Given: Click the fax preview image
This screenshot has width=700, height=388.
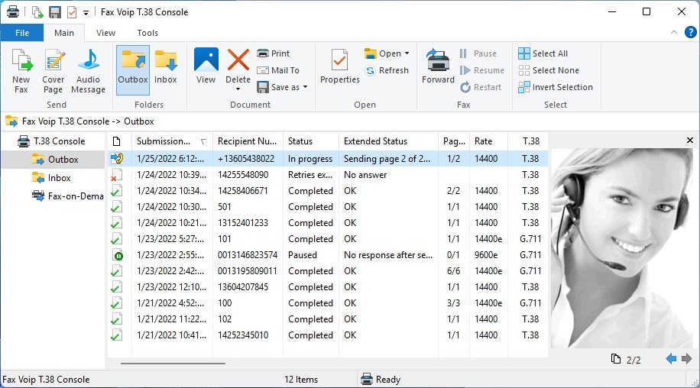Looking at the screenshot, I should (x=621, y=248).
